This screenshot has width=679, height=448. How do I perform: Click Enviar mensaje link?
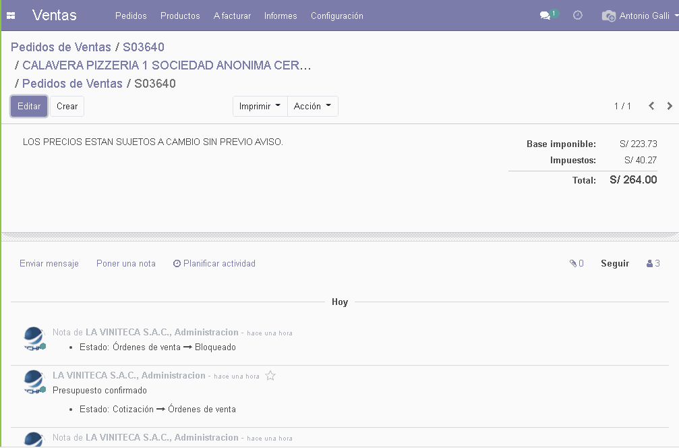pyautogui.click(x=49, y=264)
